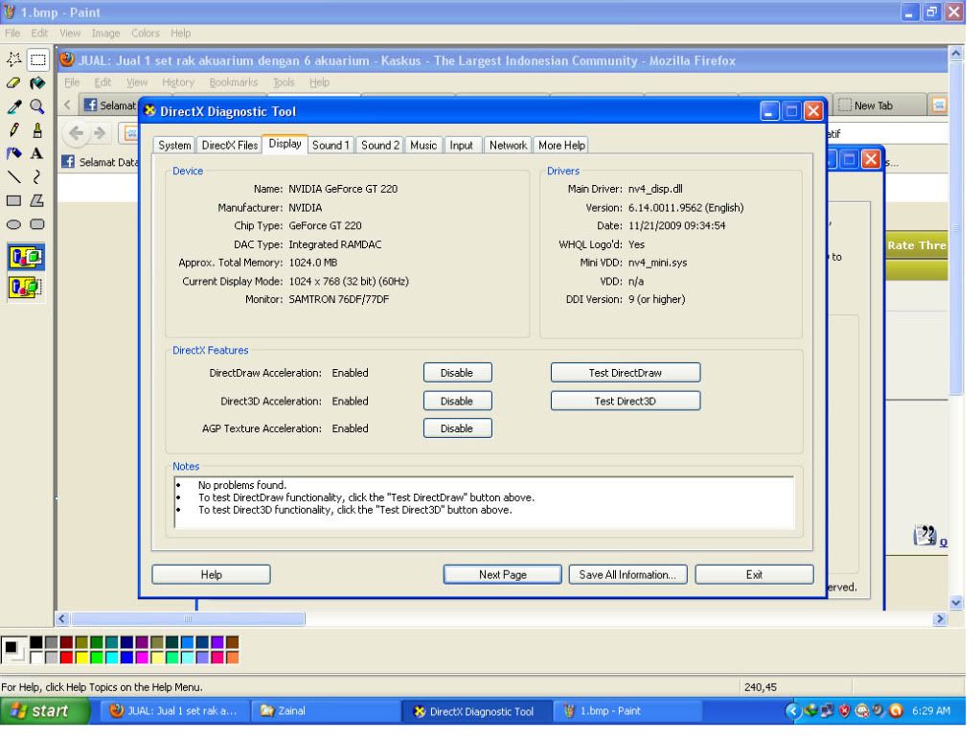Activate the Pick Color eyedropper tool
980x740 pixels.
[x=13, y=106]
